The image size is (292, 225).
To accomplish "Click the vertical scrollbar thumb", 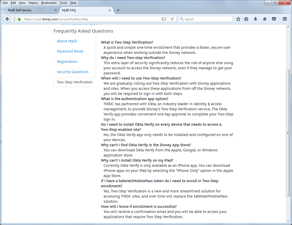I will point(288,133).
